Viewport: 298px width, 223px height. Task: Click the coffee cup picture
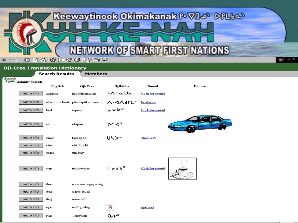click(x=183, y=168)
